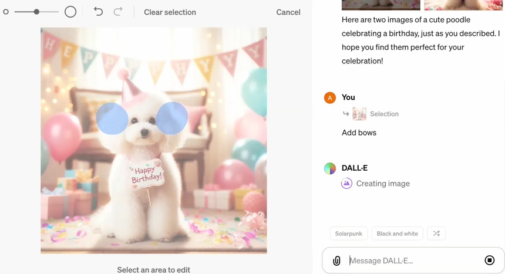Open the Selection thumbnail in the message
This screenshot has height=274, width=505.
coord(359,114)
